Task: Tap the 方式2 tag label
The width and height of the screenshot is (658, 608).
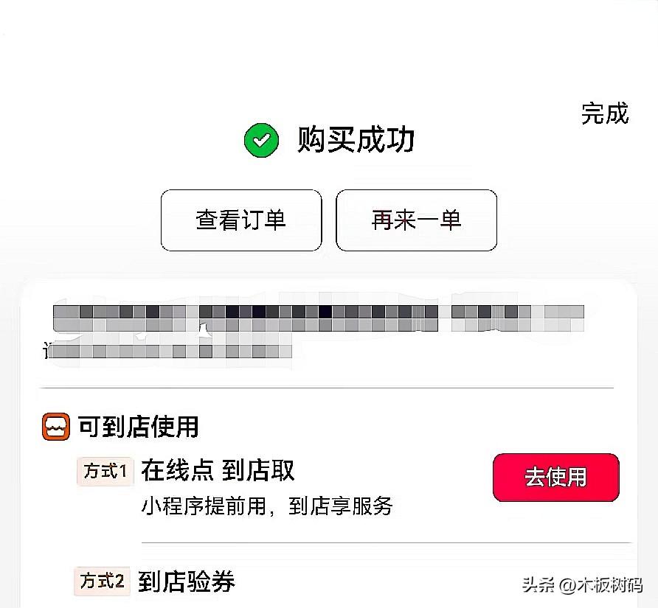Action: (x=102, y=581)
